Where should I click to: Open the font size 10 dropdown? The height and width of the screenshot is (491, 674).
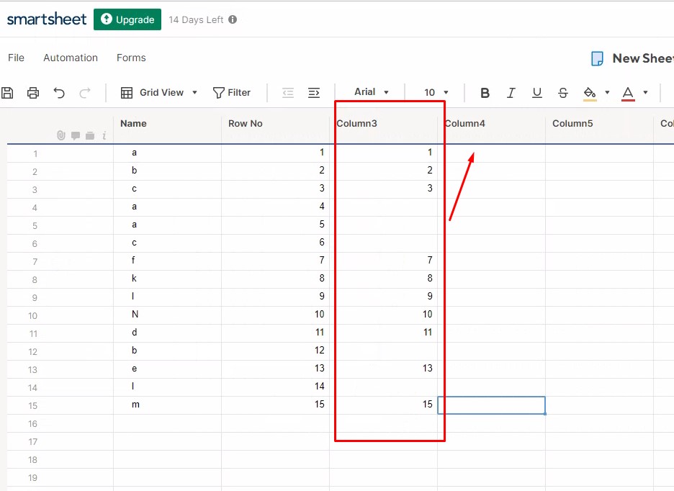(x=434, y=92)
